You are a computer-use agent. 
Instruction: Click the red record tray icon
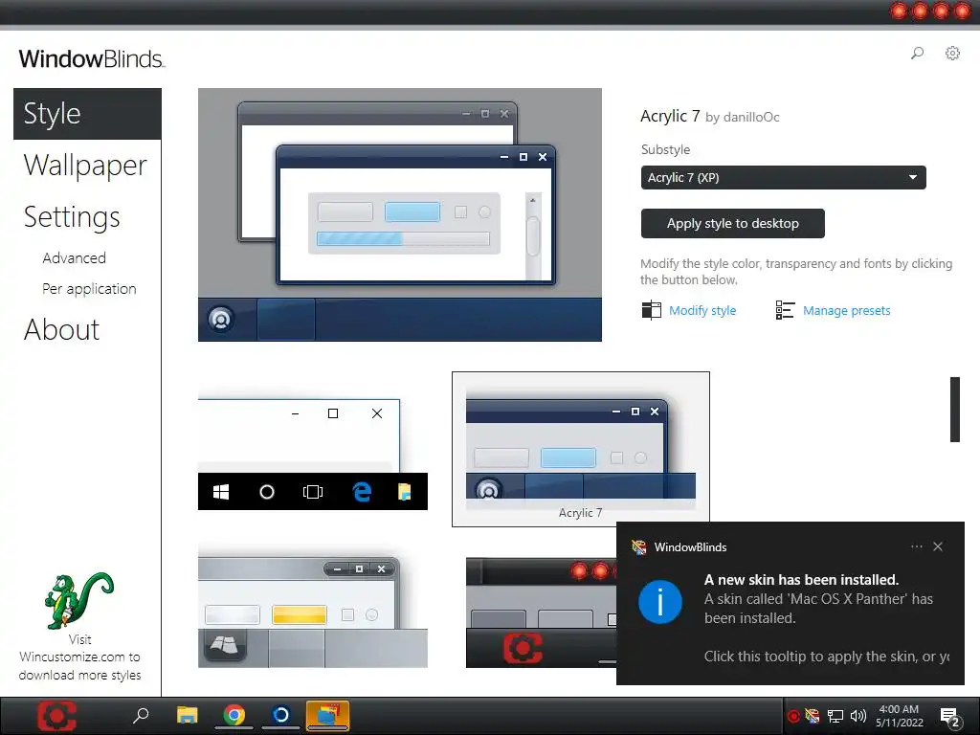click(x=793, y=716)
